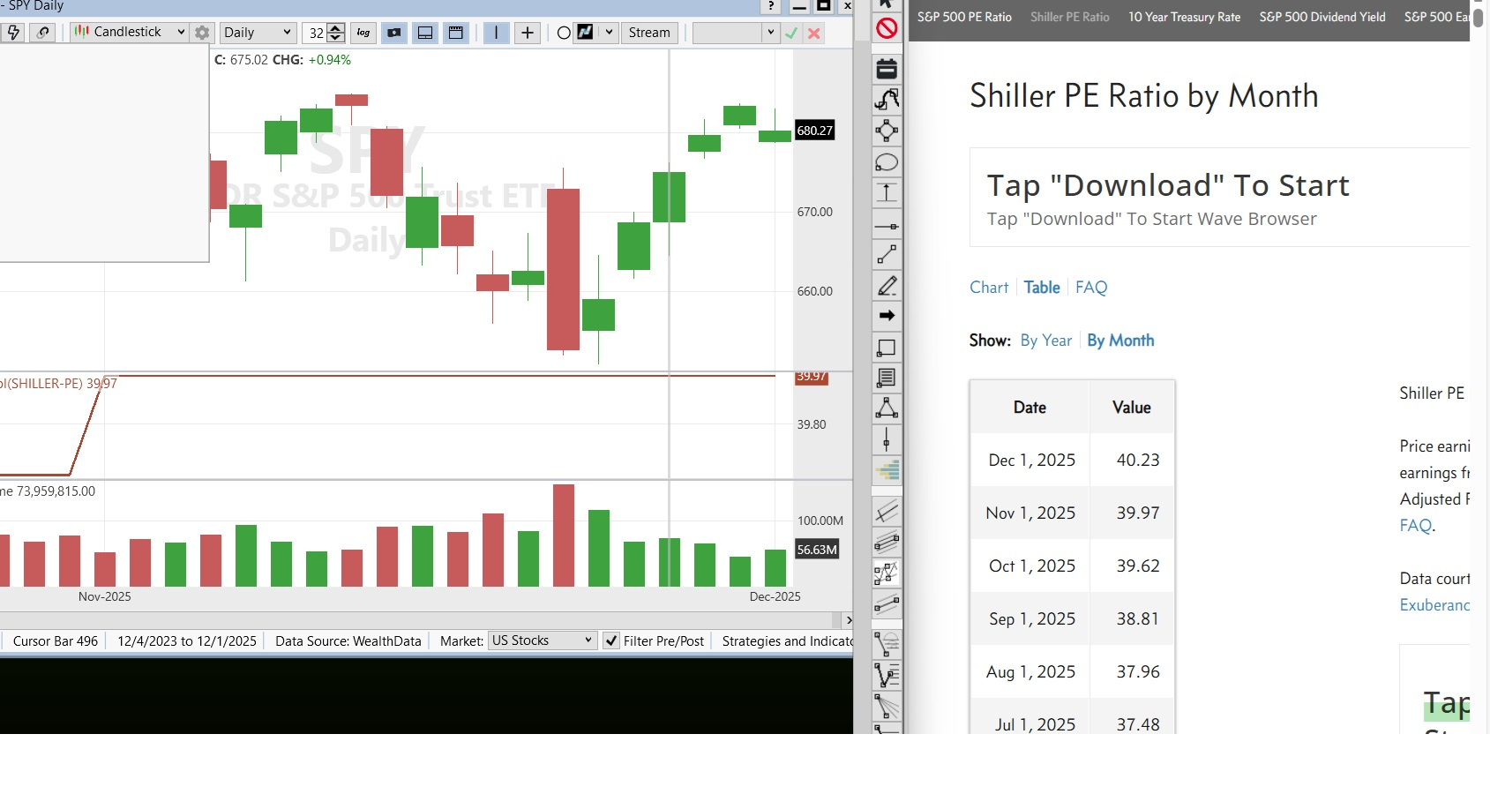Expand the streaming chart icon dropdown arrow
This screenshot has height=794, width=1490.
(x=609, y=33)
